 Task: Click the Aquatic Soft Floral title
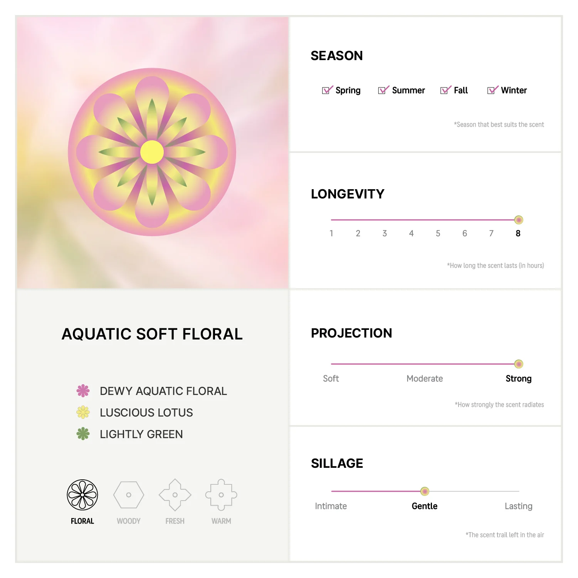pyautogui.click(x=152, y=334)
